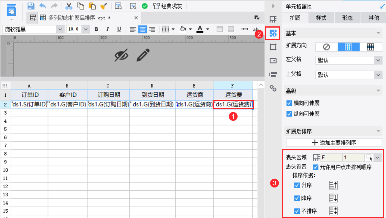The image size is (386, 218).
Task: Click the insert text widget icon
Action: pyautogui.click(x=245, y=29)
